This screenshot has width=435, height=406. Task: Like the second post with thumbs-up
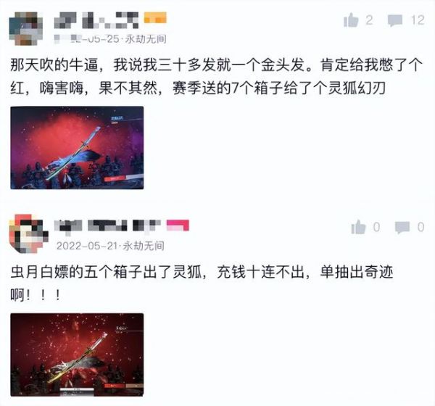click(358, 227)
